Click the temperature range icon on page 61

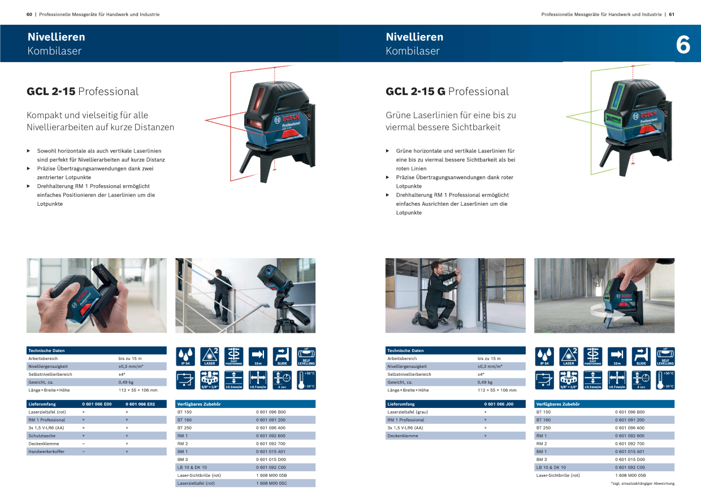pyautogui.click(x=665, y=380)
